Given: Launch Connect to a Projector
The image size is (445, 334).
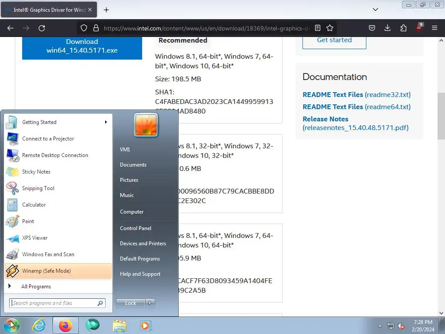Looking at the screenshot, I should pyautogui.click(x=58, y=139).
